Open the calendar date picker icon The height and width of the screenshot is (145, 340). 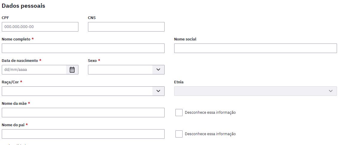coord(72,70)
